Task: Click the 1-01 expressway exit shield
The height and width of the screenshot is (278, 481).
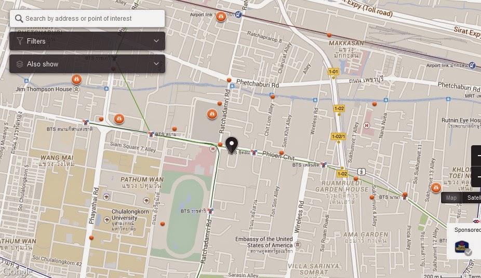Action: pos(333,72)
